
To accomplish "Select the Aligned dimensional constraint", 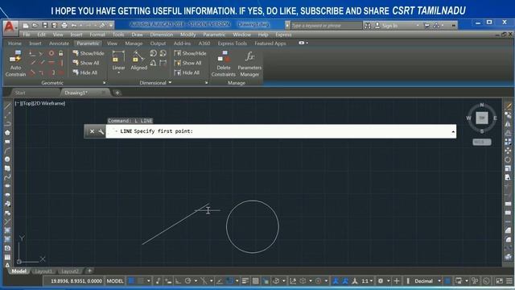I will click(x=139, y=60).
